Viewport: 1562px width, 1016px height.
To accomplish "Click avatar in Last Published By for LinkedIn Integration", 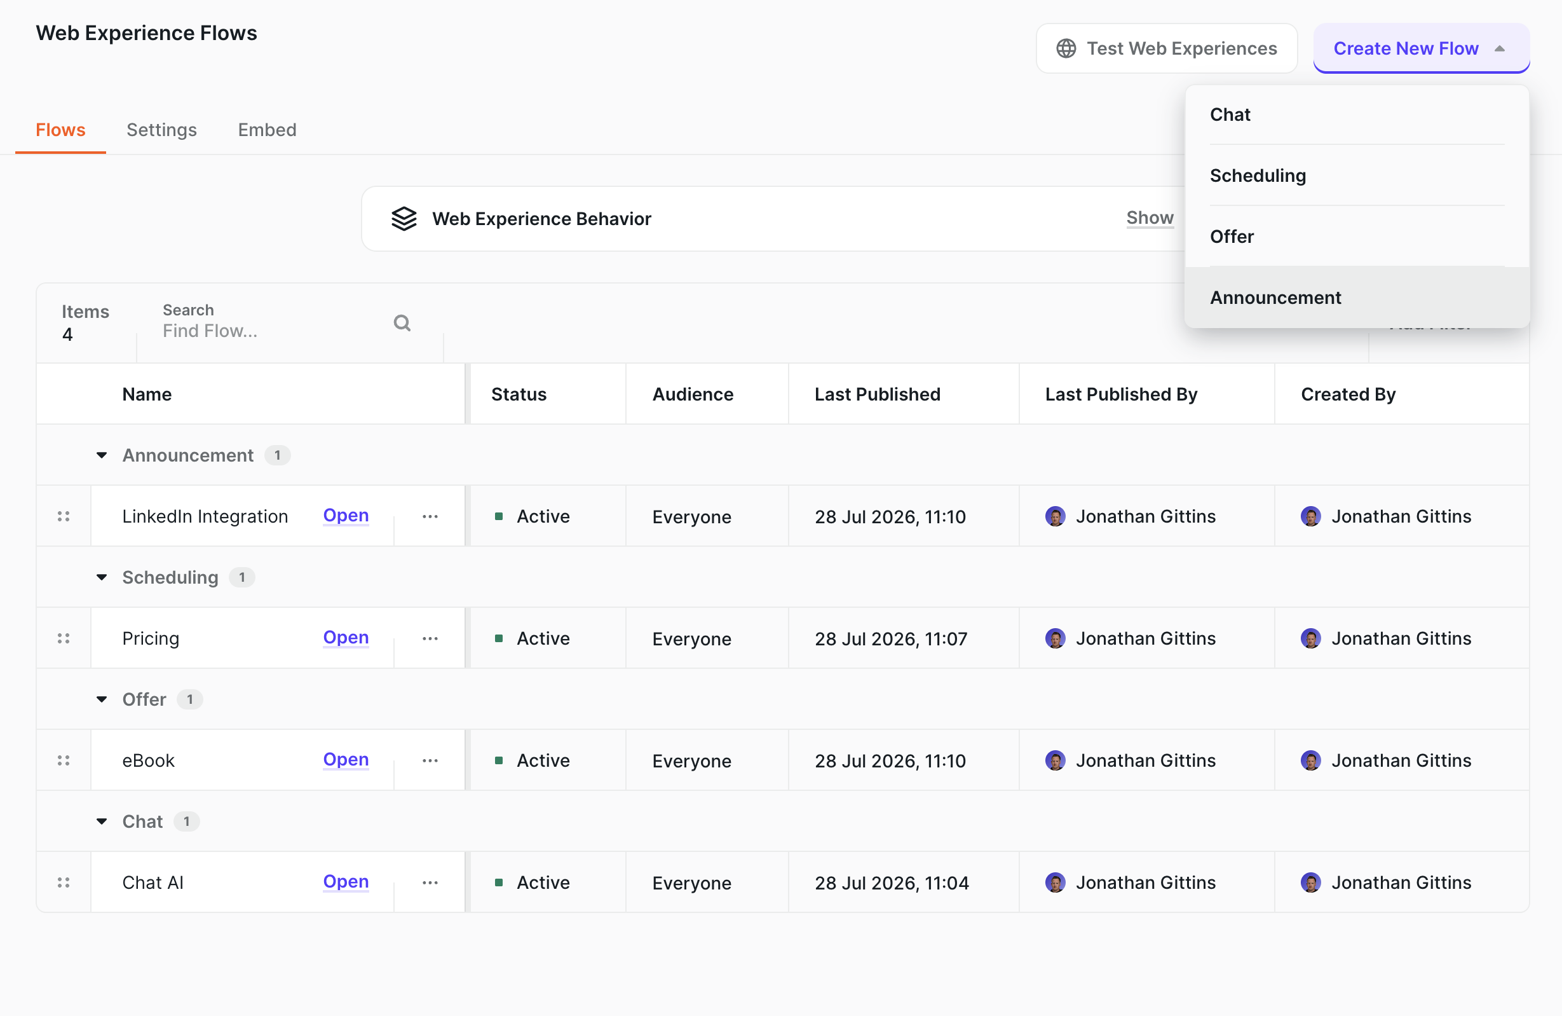I will (1056, 516).
